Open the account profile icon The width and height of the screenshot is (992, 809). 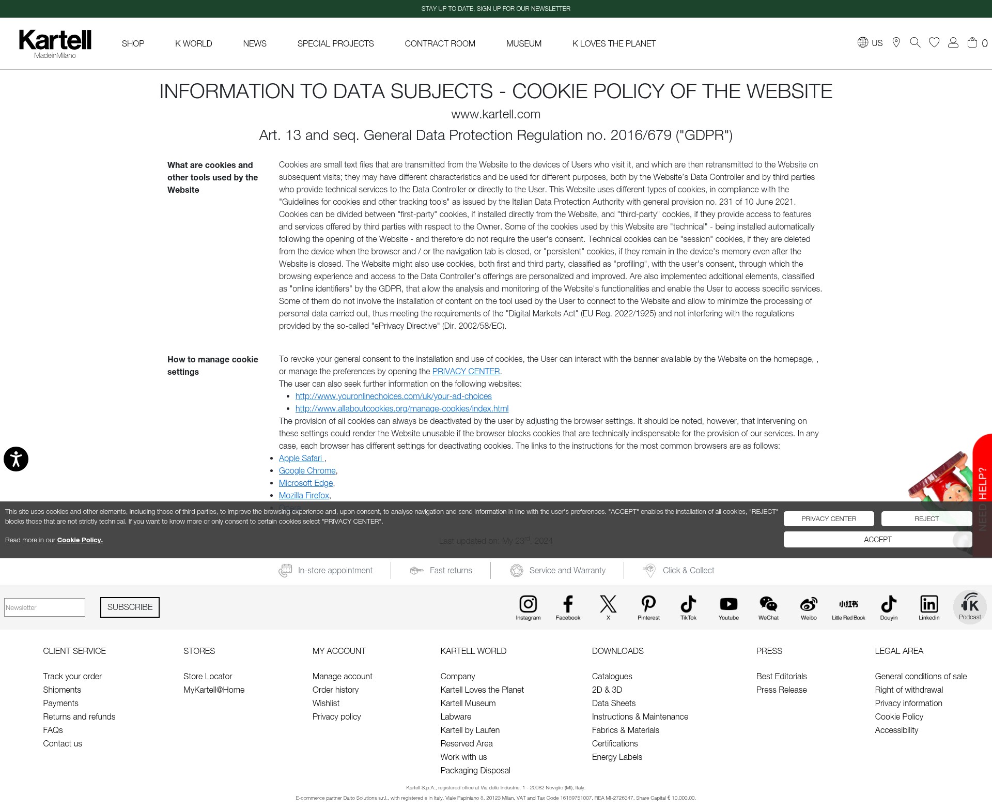[x=953, y=43]
